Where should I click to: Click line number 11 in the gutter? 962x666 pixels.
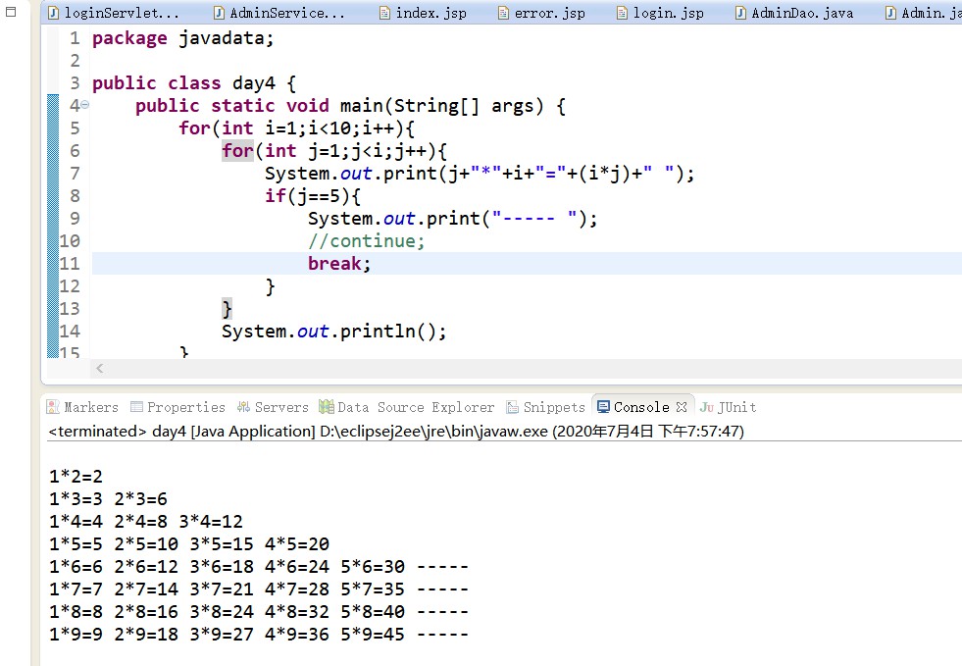coord(70,263)
